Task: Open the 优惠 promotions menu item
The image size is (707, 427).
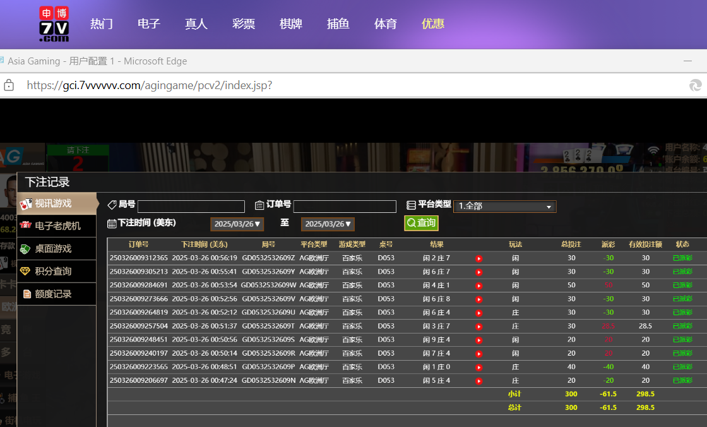Action: pos(432,24)
